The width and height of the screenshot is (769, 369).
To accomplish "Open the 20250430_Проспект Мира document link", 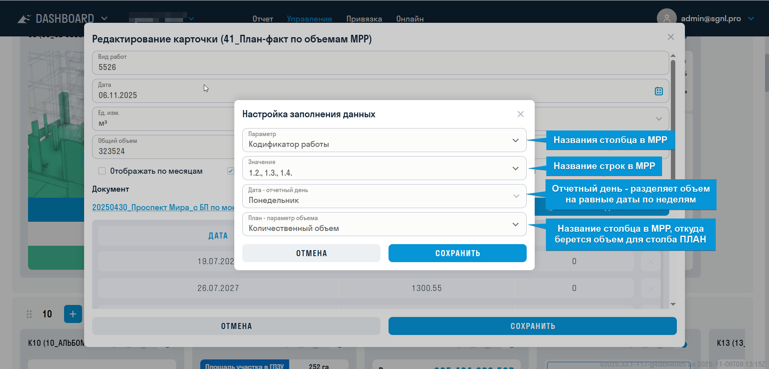I will [163, 207].
